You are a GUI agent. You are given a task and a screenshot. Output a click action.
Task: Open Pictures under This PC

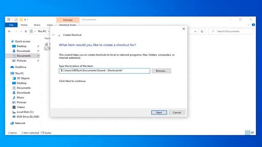(x=21, y=102)
